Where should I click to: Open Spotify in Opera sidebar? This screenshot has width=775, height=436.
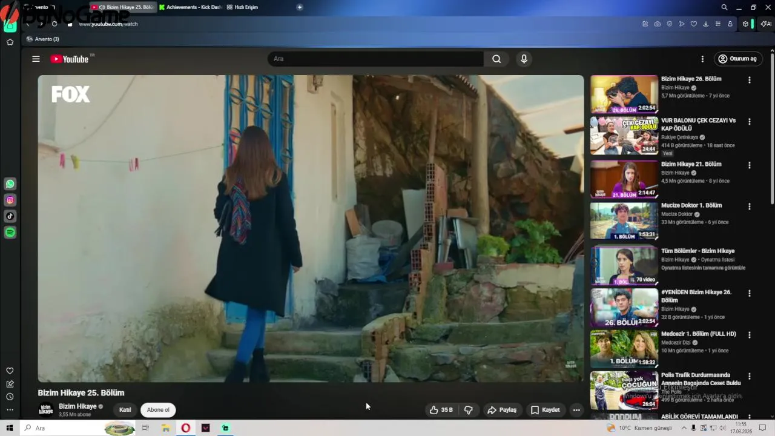[x=10, y=233]
